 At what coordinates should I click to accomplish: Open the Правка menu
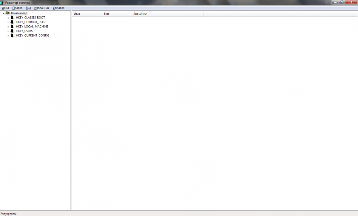[x=17, y=8]
